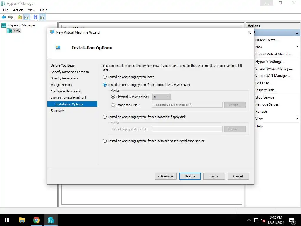Open the notification center icon
Viewport: 301px width, 226px height.
(292, 220)
